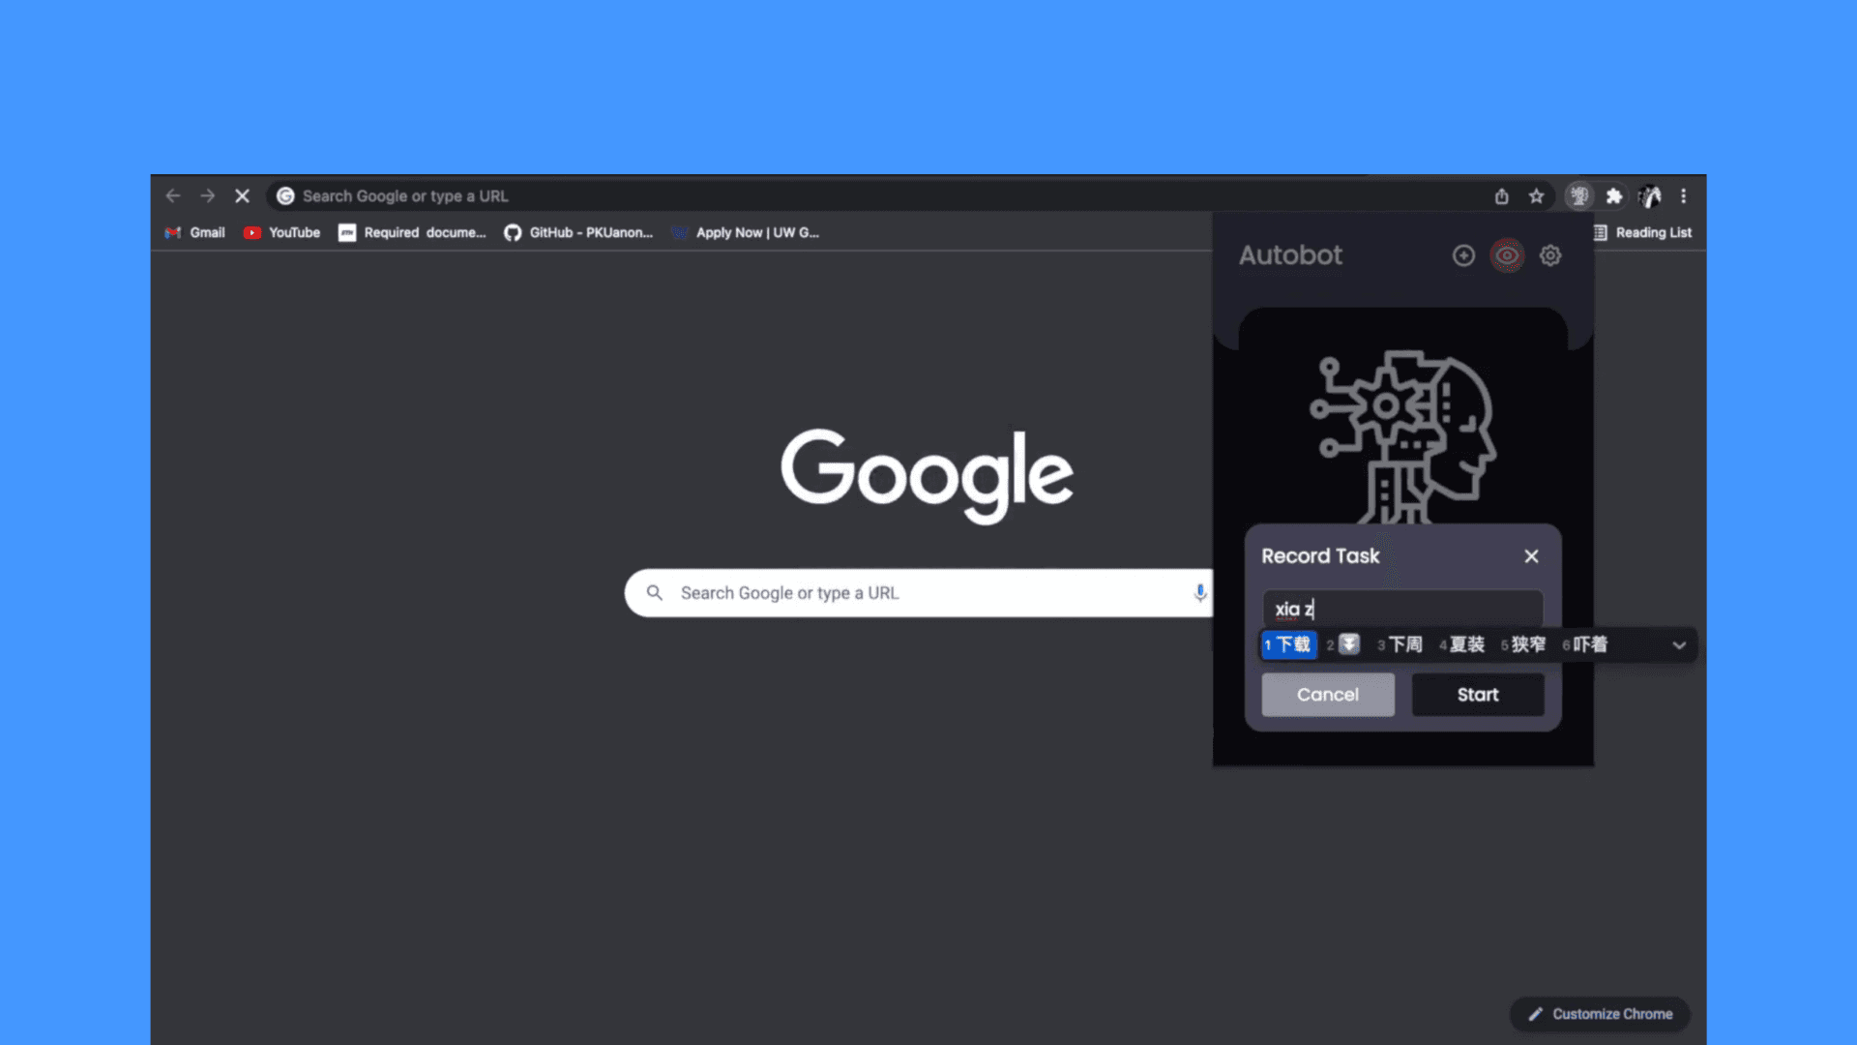Image resolution: width=1857 pixels, height=1045 pixels.
Task: Start voice search with microphone icon
Action: click(1199, 593)
